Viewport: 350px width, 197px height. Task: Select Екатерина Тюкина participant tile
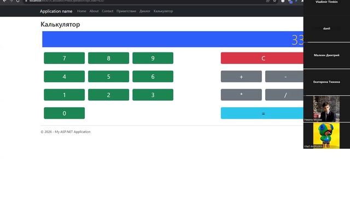point(326,82)
